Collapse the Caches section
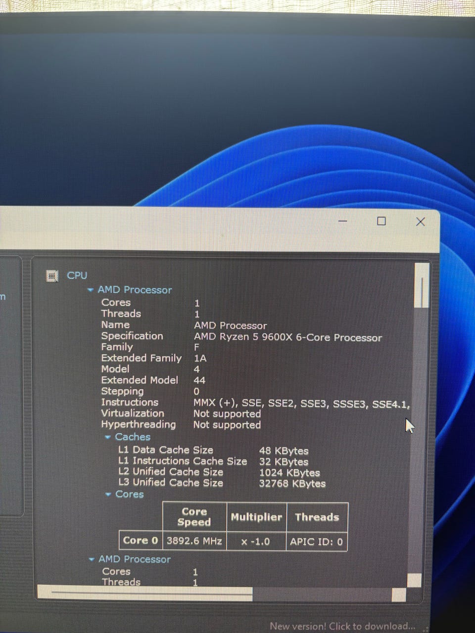This screenshot has width=475, height=633. (108, 437)
